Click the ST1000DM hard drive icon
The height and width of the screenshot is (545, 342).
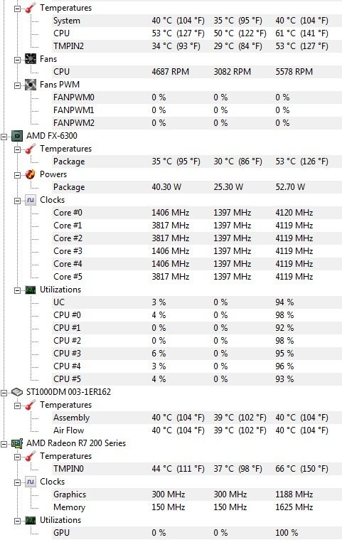click(x=16, y=392)
